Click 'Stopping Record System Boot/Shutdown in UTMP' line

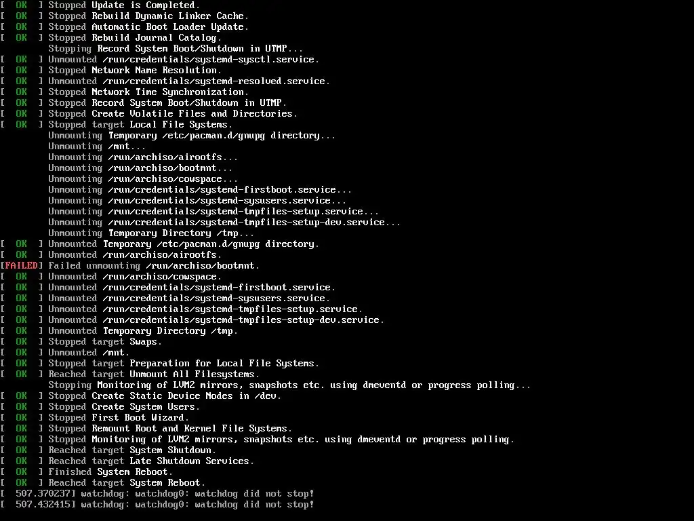[x=176, y=49]
